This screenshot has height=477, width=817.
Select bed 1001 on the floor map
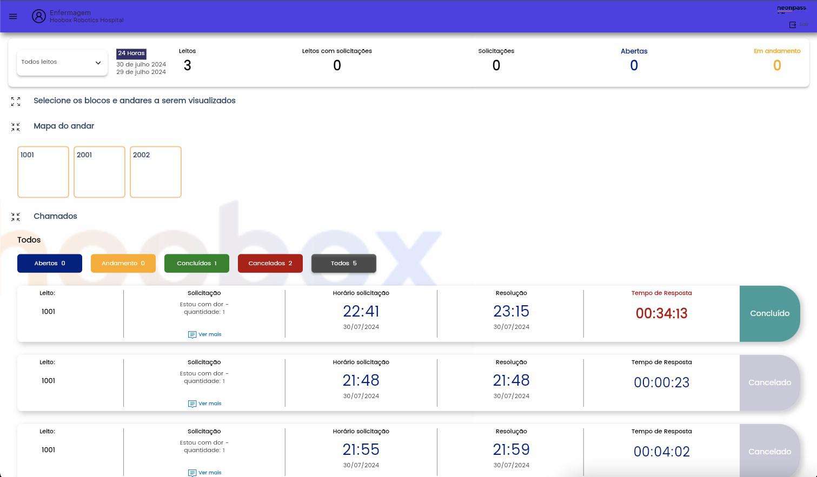pos(43,172)
